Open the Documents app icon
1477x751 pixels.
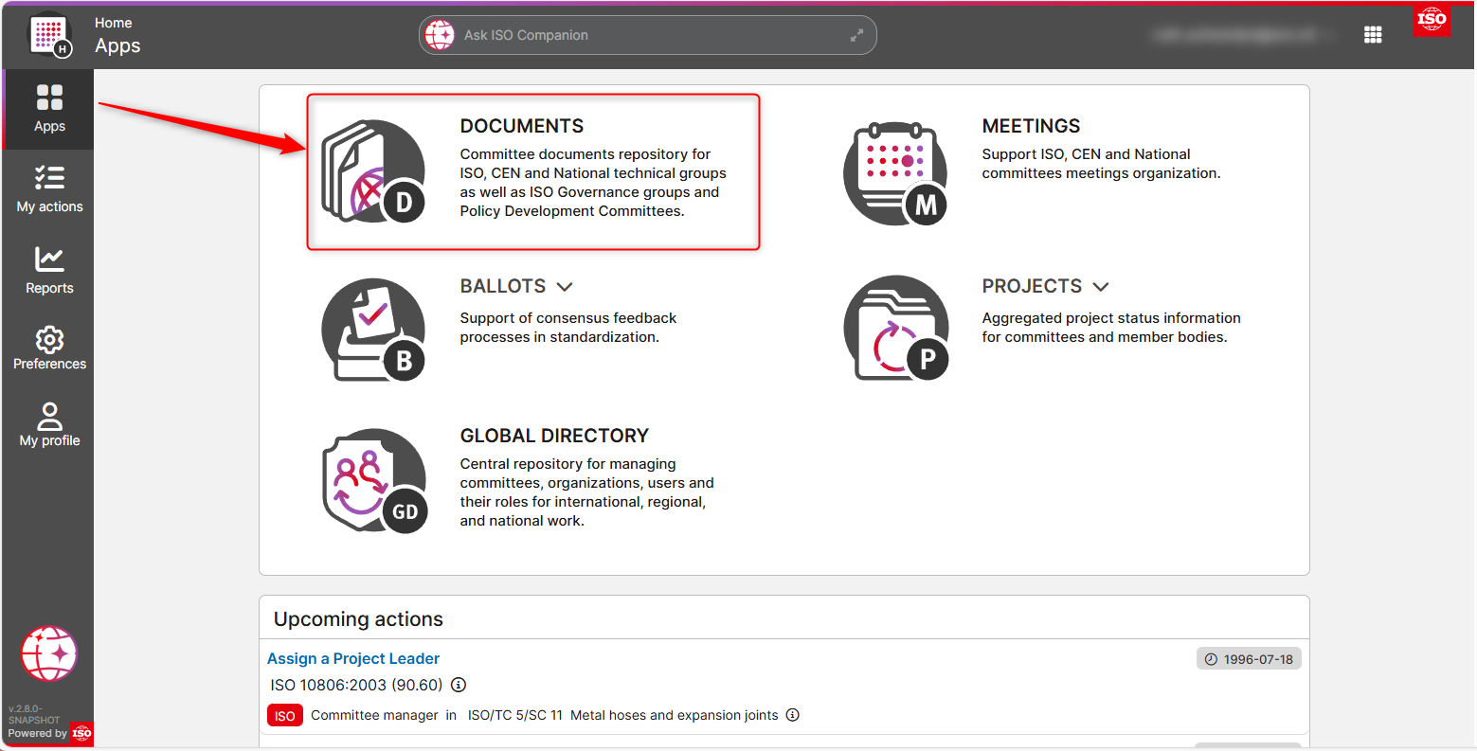tap(373, 171)
